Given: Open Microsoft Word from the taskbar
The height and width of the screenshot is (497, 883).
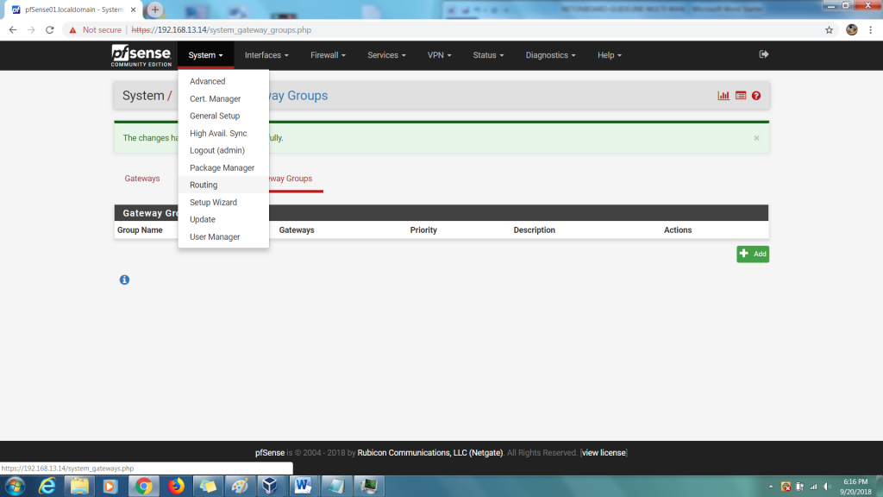Looking at the screenshot, I should [x=304, y=485].
